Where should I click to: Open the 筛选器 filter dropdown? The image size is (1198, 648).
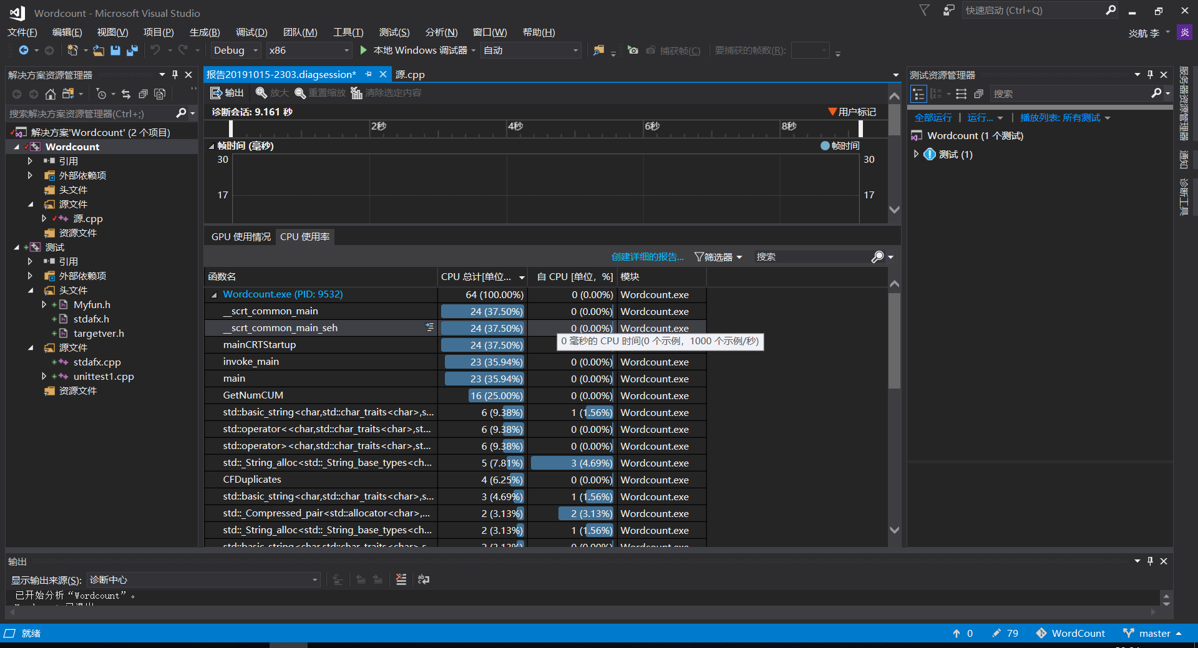click(x=718, y=257)
